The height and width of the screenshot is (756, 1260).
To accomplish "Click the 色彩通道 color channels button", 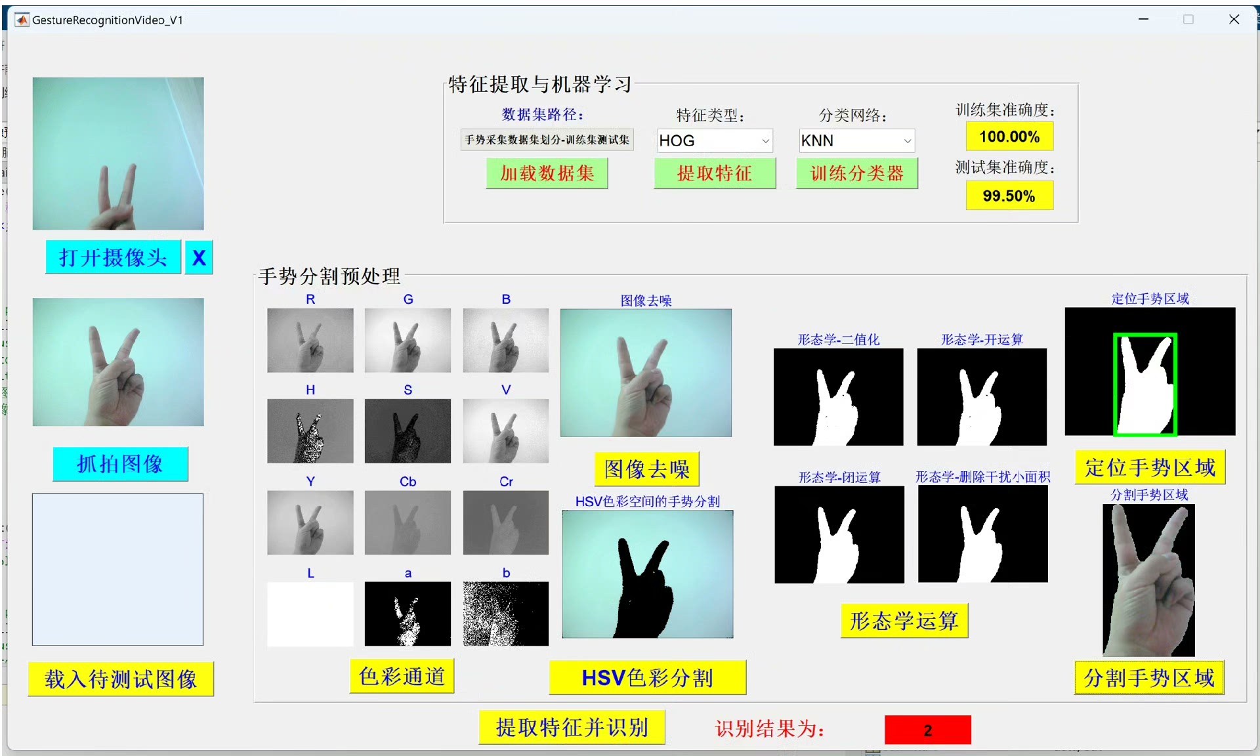I will click(x=402, y=676).
